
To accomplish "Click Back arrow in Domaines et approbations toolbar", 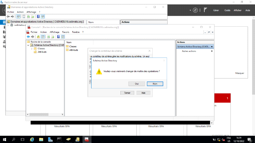I will pos(8,17).
